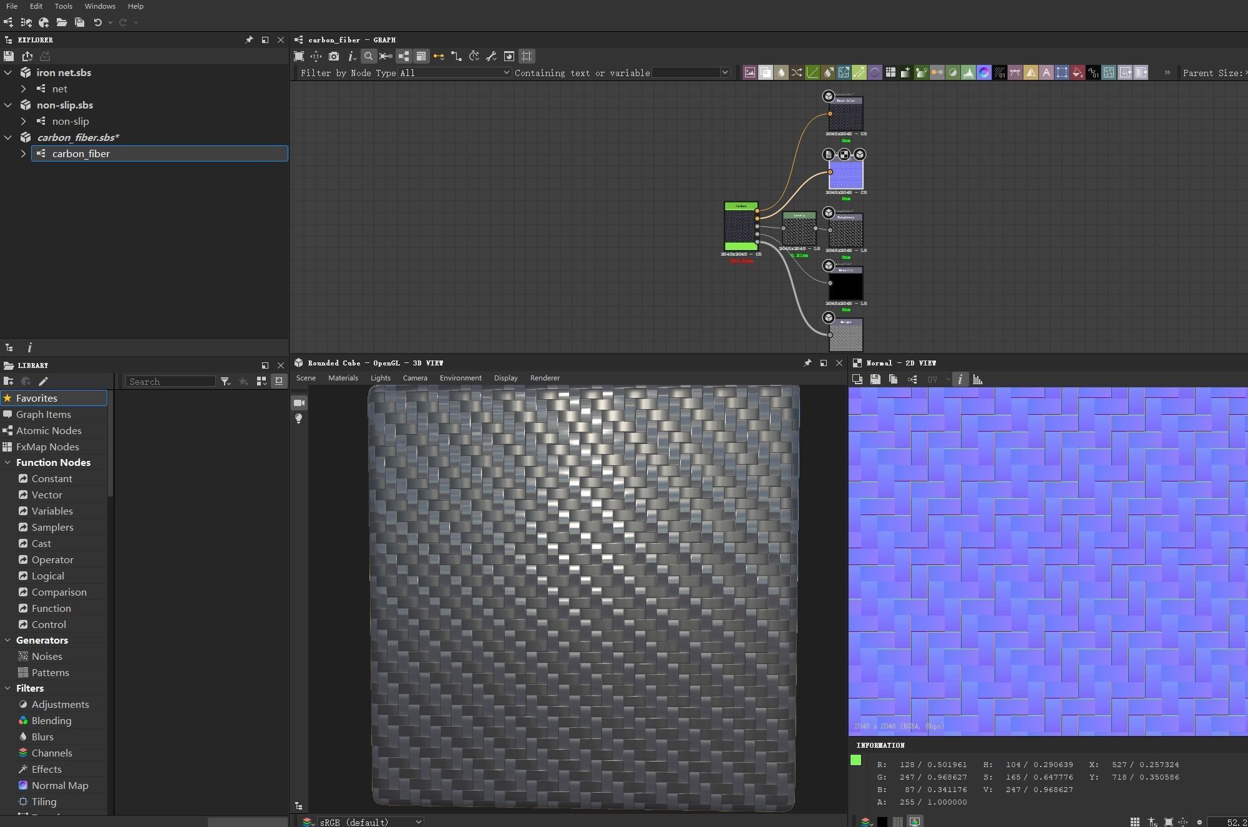
Task: Click the camera screenshot icon in graph toolbar
Action: pos(334,56)
